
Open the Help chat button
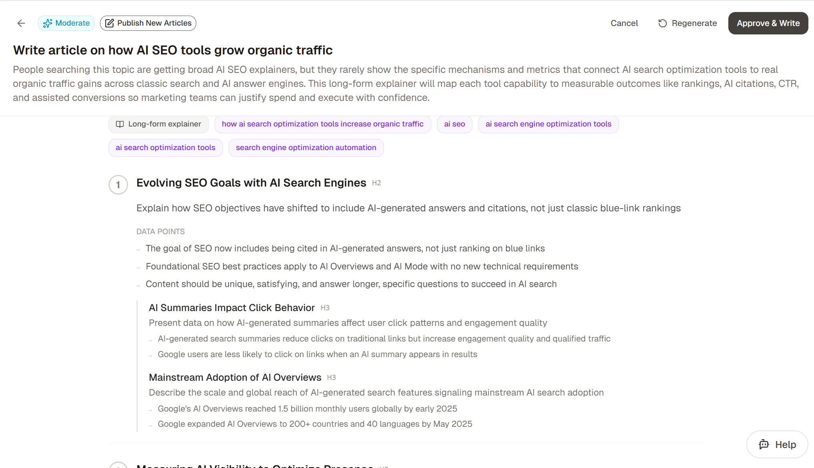point(777,444)
